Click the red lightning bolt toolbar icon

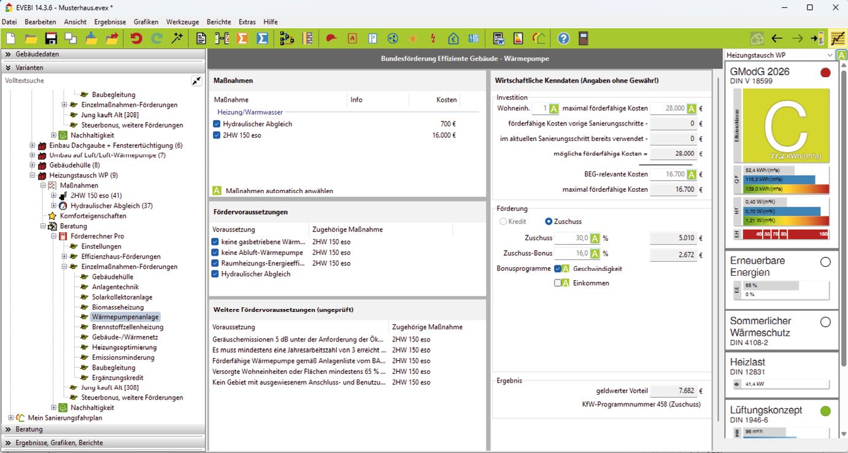pos(433,39)
